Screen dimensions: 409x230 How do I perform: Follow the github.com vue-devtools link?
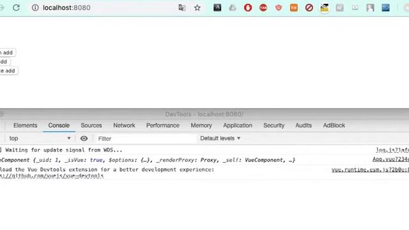coord(52,176)
